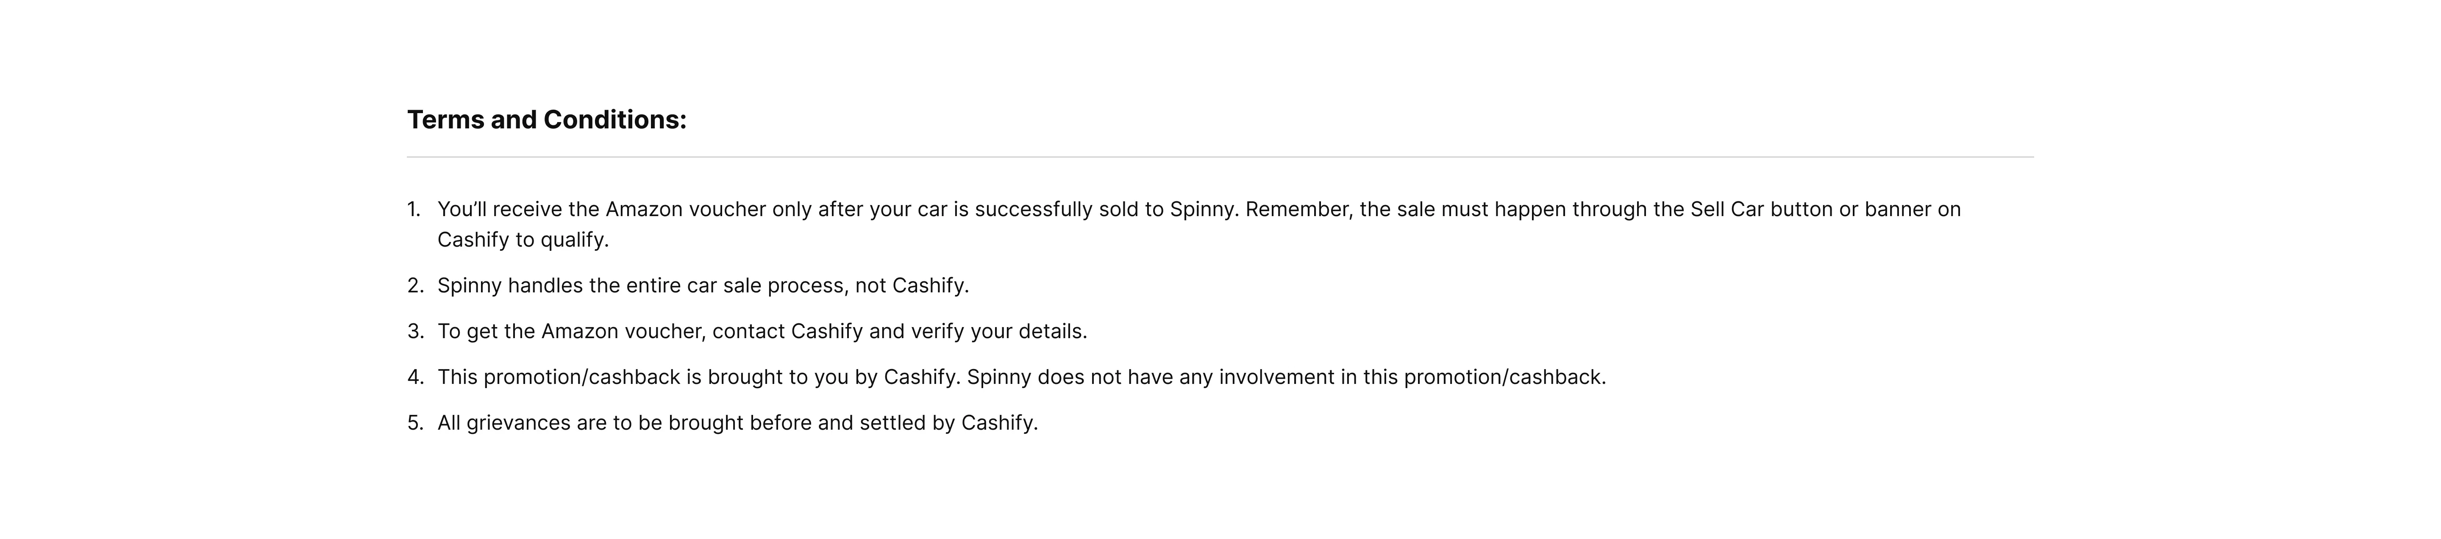Click the fourth term about promotion/cashback
The height and width of the screenshot is (539, 2441).
pyautogui.click(x=1021, y=377)
